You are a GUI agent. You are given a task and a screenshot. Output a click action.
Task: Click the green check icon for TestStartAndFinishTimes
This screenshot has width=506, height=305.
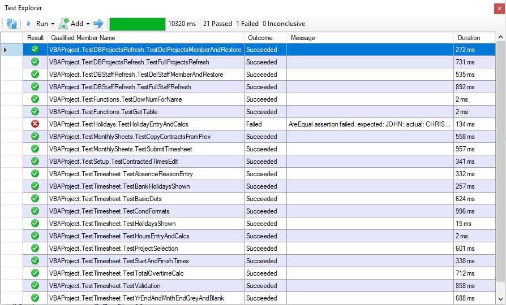point(35,260)
